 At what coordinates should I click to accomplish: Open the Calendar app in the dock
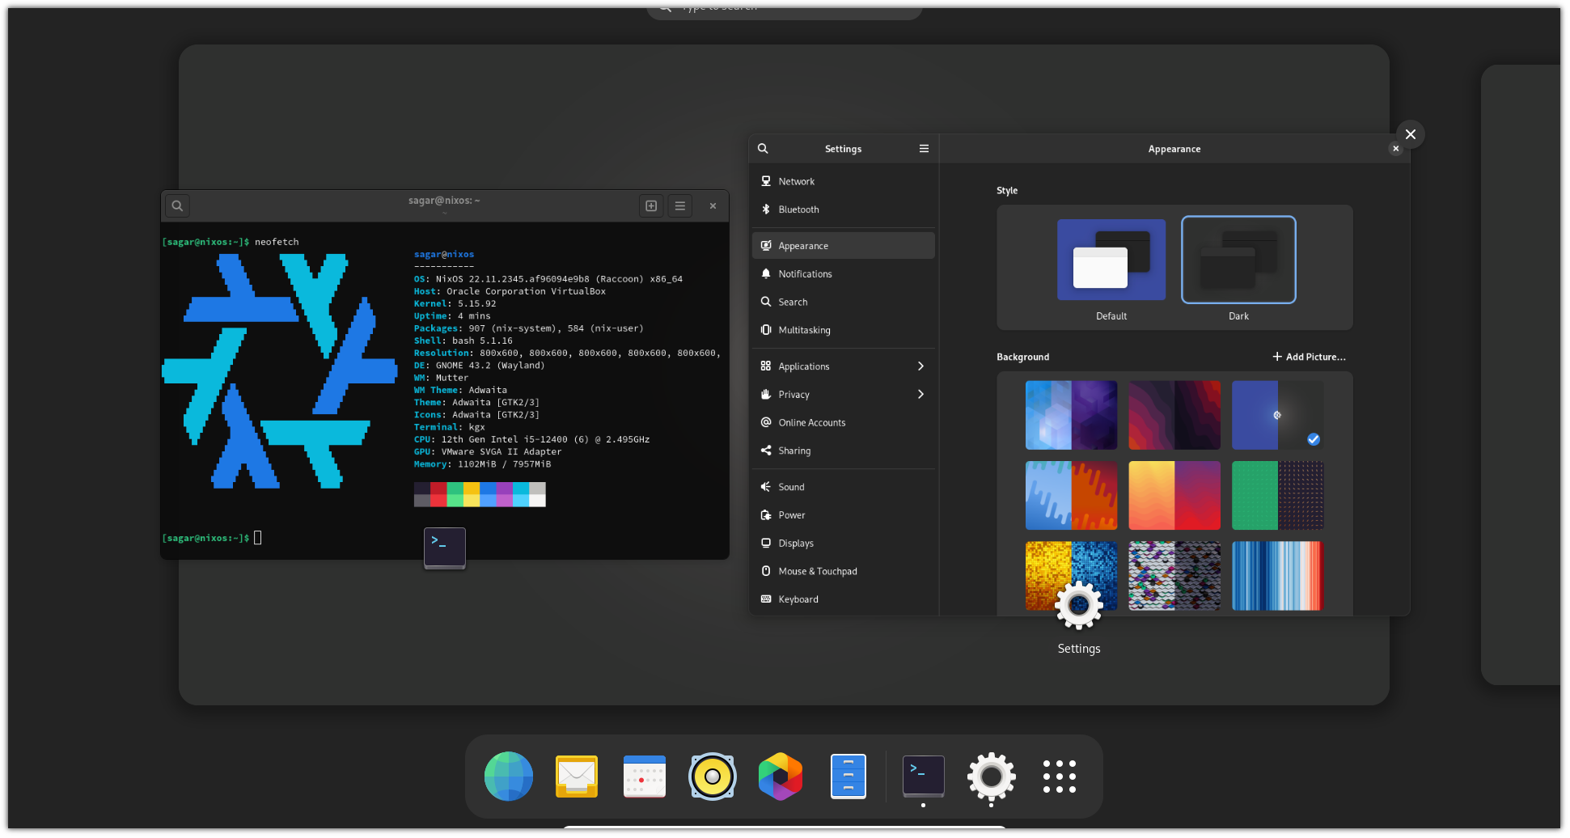644,776
